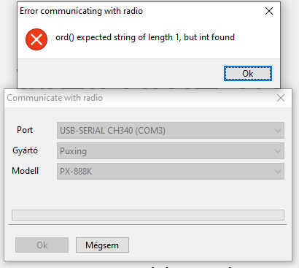Open the Puxing manufacturer combo box
This screenshot has height=268, width=299.
[171, 151]
